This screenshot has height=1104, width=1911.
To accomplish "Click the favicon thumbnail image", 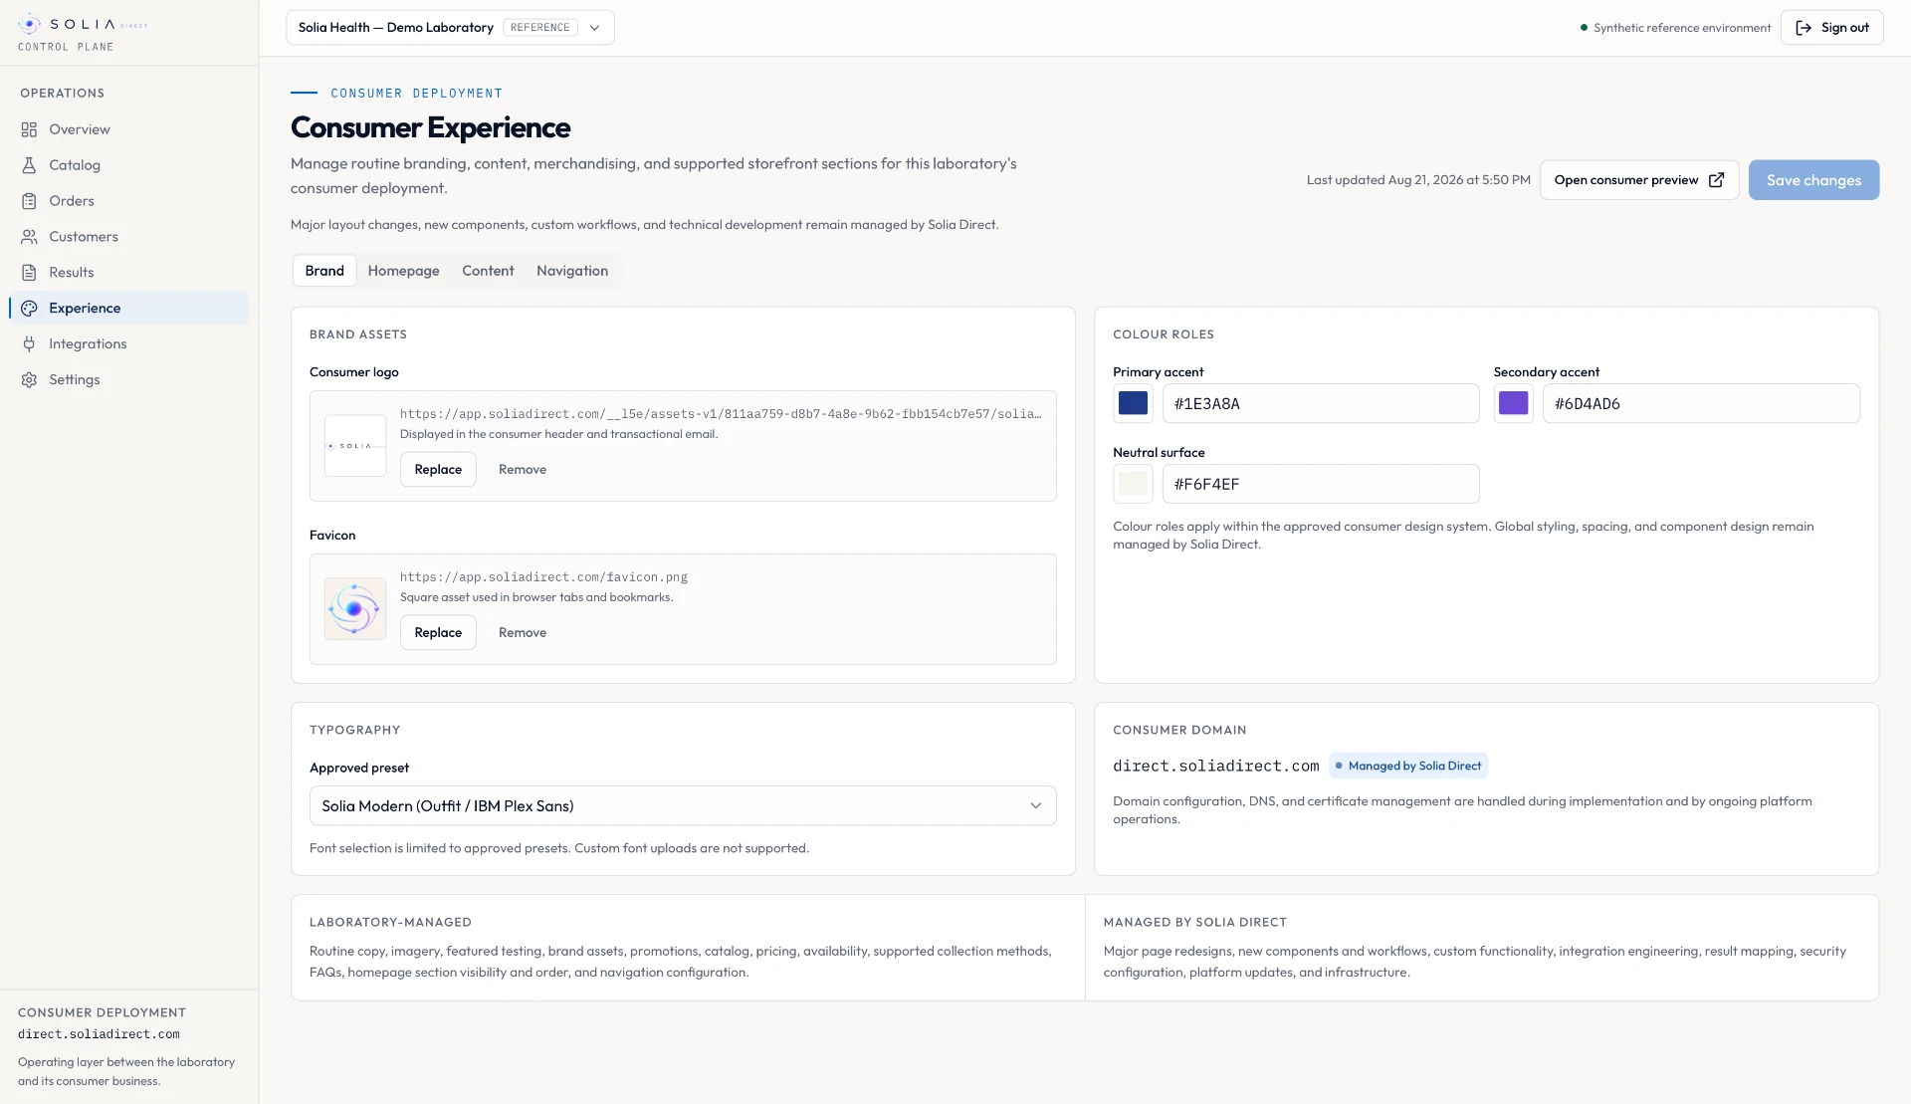I will (x=355, y=609).
